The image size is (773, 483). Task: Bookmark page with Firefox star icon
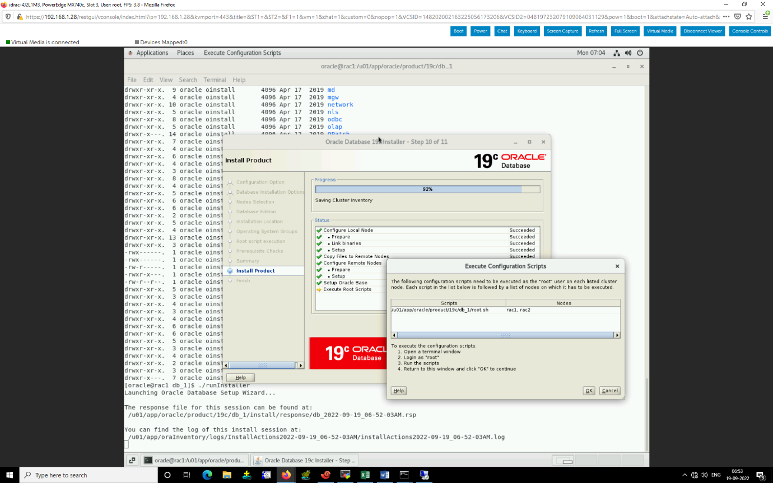(x=749, y=16)
